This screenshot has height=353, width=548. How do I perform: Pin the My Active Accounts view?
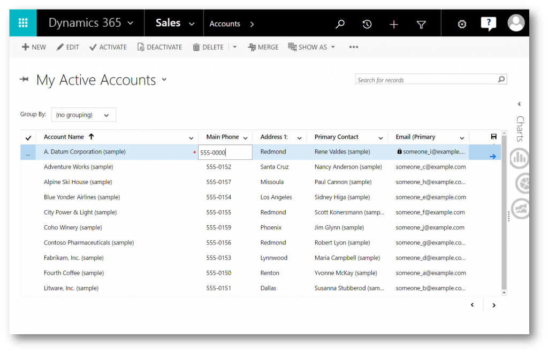[24, 79]
